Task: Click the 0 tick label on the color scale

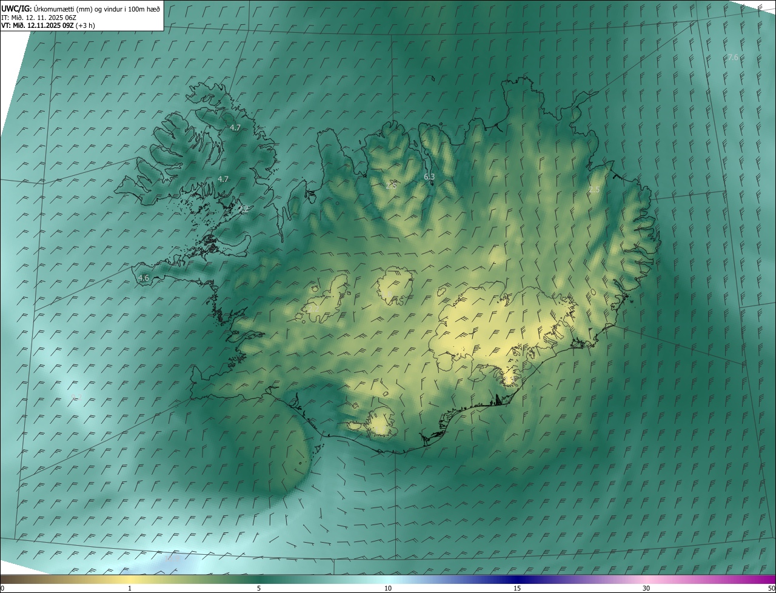Action: tap(2, 588)
